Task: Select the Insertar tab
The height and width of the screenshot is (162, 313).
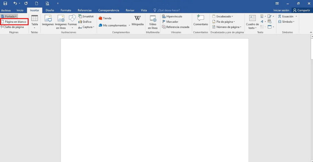Action: point(35,10)
